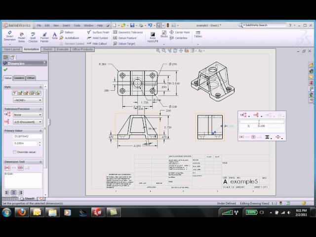Select the Smart Dimension tool

pos(9,36)
